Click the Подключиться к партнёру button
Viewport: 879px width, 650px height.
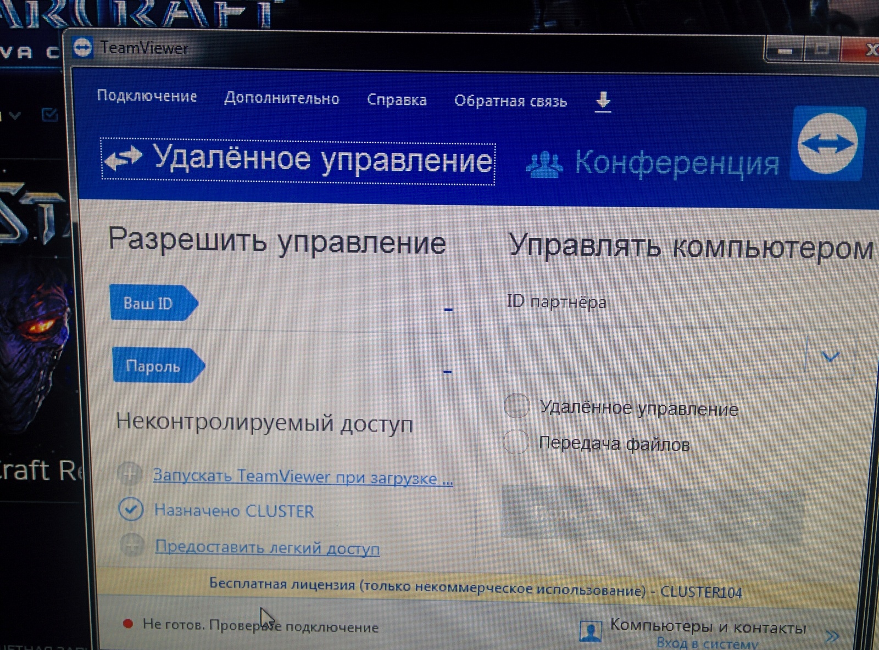coord(652,514)
